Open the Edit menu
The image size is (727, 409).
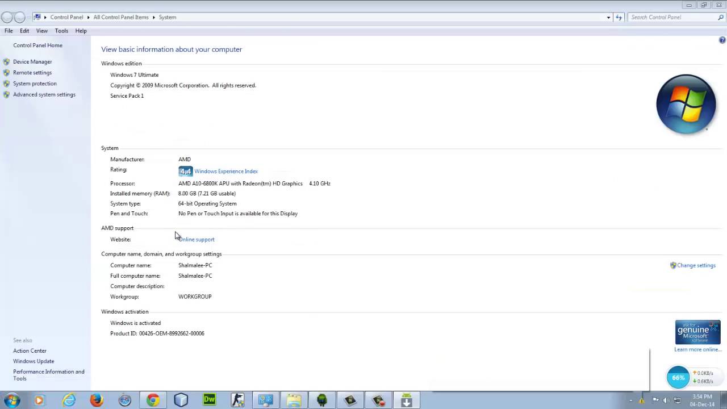24,31
